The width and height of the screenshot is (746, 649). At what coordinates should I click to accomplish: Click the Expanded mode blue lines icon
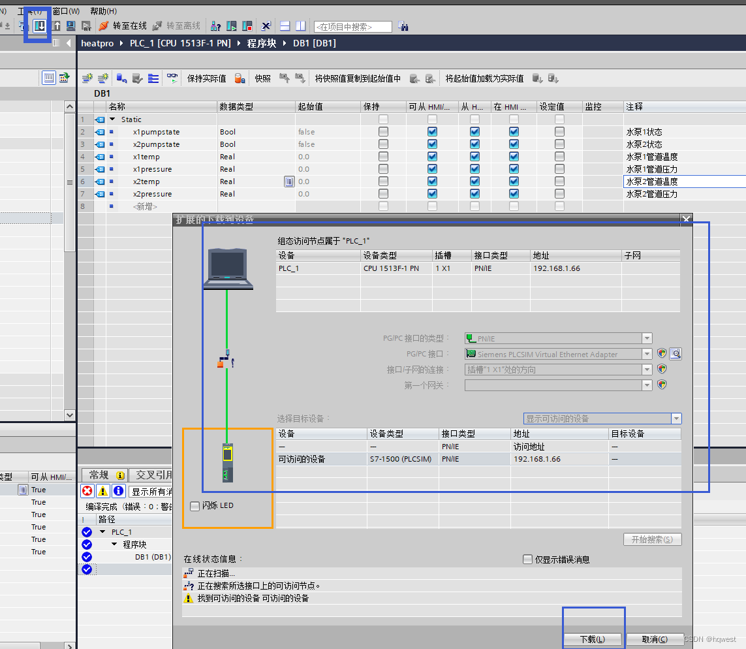[x=153, y=78]
